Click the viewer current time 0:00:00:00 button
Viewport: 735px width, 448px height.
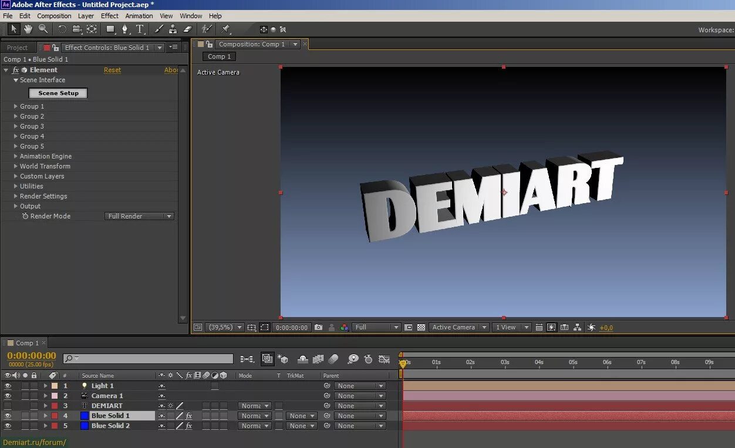click(292, 327)
